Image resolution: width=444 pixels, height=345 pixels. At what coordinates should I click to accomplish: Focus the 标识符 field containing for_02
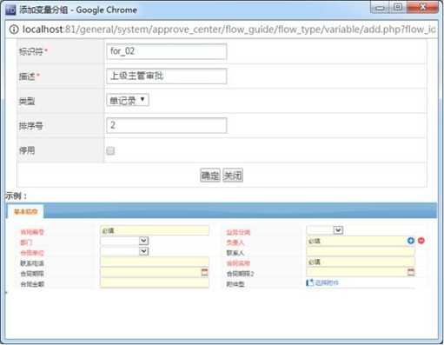(167, 51)
